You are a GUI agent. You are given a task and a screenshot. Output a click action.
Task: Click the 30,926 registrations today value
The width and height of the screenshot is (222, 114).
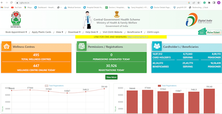(111, 66)
